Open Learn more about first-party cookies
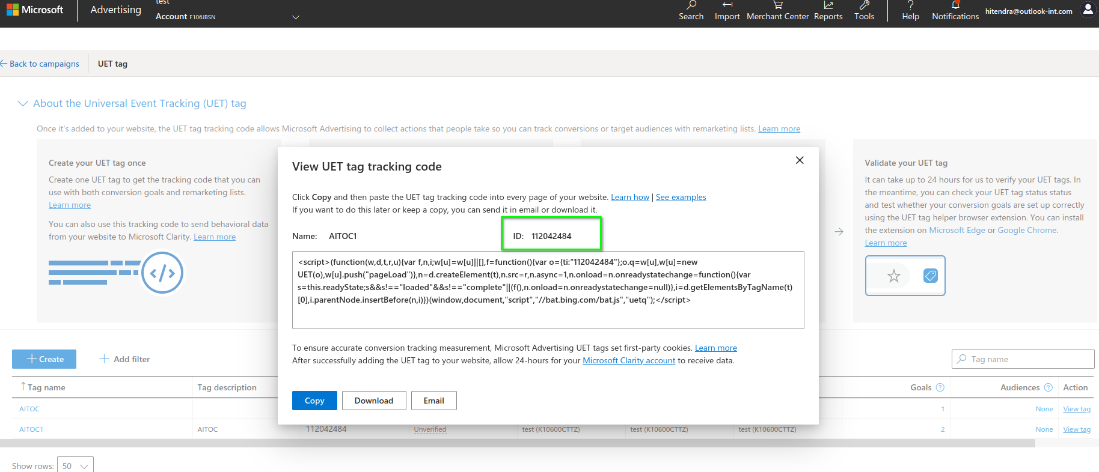 pyautogui.click(x=716, y=348)
